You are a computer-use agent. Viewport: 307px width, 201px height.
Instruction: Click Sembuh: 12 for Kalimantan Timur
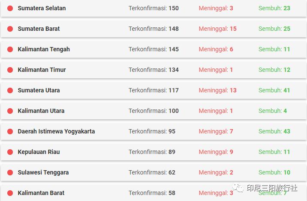pos(274,70)
